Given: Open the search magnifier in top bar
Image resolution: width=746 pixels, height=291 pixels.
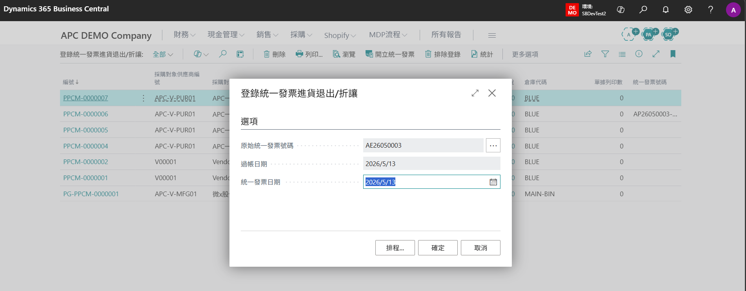Looking at the screenshot, I should pyautogui.click(x=643, y=10).
